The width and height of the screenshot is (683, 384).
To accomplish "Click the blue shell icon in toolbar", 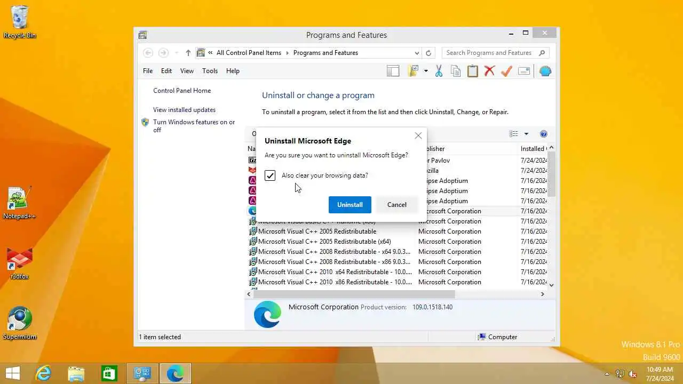I will 545,71.
